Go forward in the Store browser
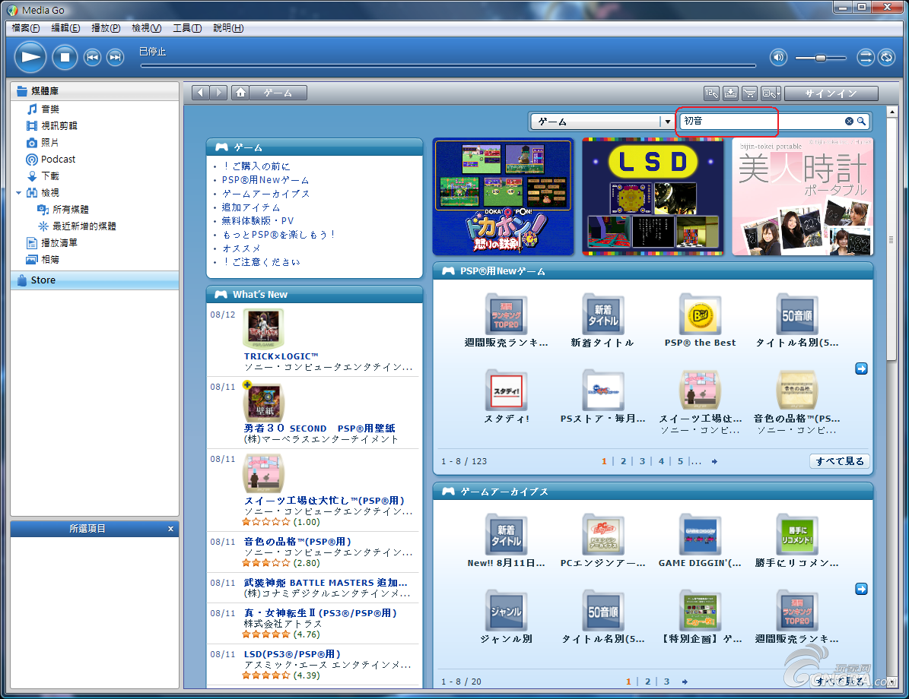The image size is (909, 699). click(x=218, y=93)
